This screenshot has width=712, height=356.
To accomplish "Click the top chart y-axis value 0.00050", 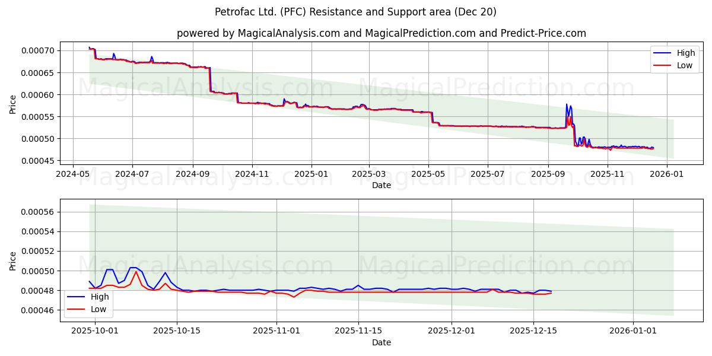I will (x=37, y=139).
